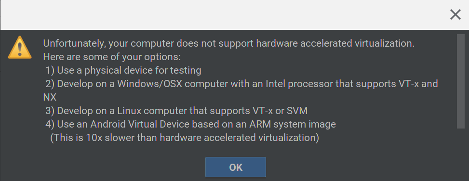Close the dialog using the X icon
This screenshot has height=181, width=469.
455,14
